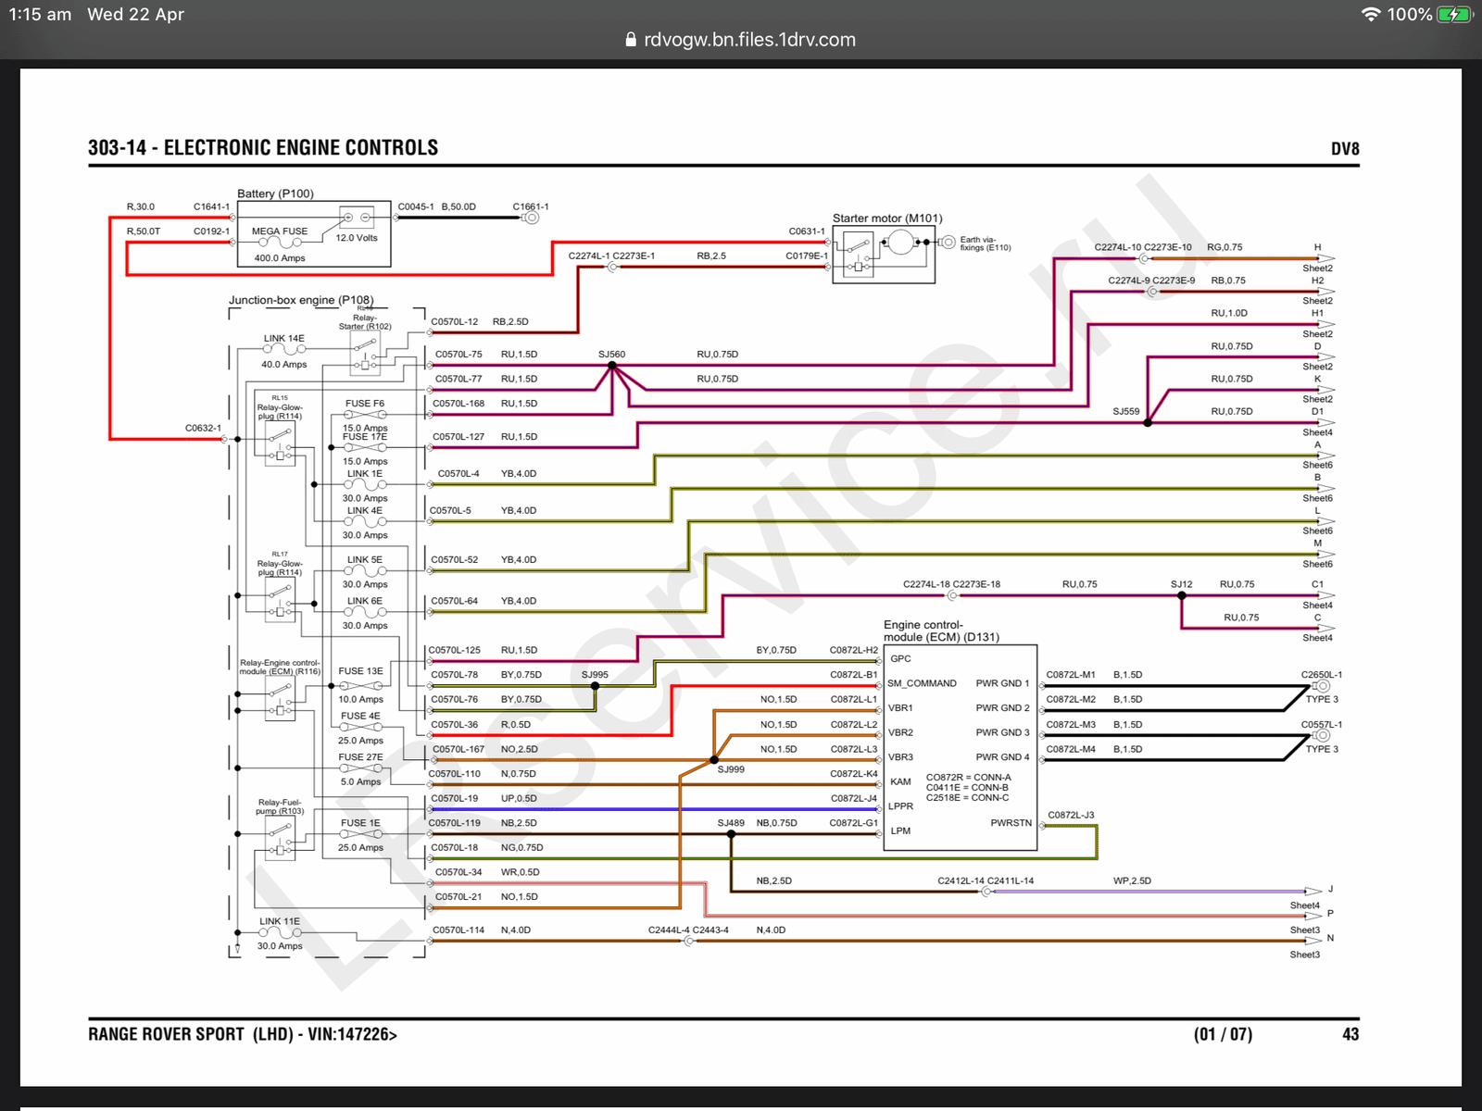Click the 'SJ999' splice joint label
1482x1111 pixels.
pyautogui.click(x=731, y=769)
